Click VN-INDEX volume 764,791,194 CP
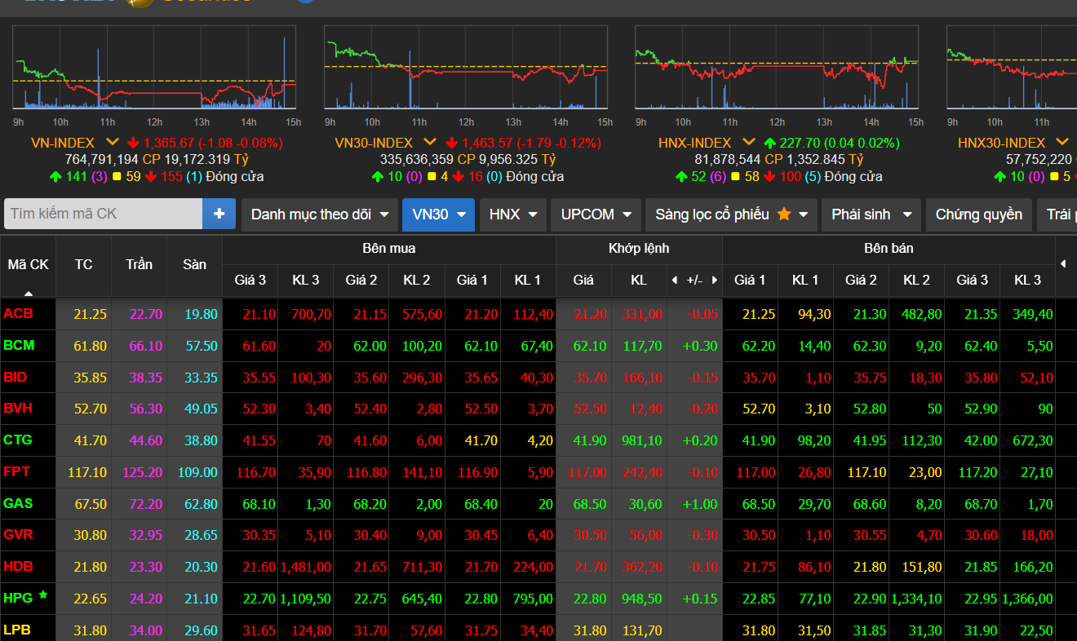 (113, 159)
